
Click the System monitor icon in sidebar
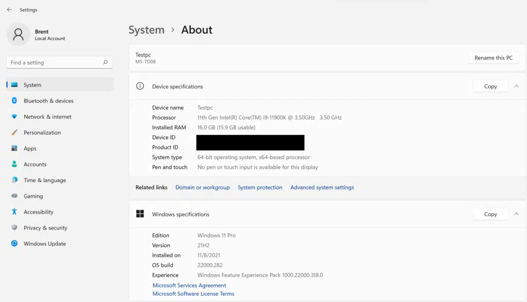14,85
